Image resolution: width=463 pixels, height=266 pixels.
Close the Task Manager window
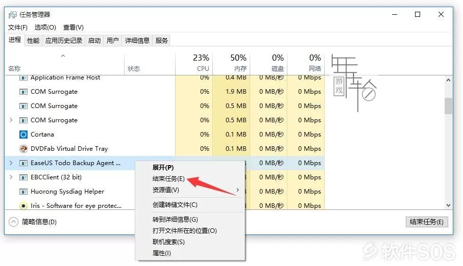(x=441, y=14)
